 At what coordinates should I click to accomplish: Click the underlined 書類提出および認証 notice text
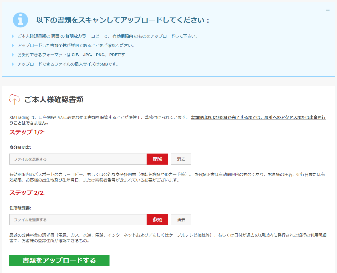coord(258,118)
